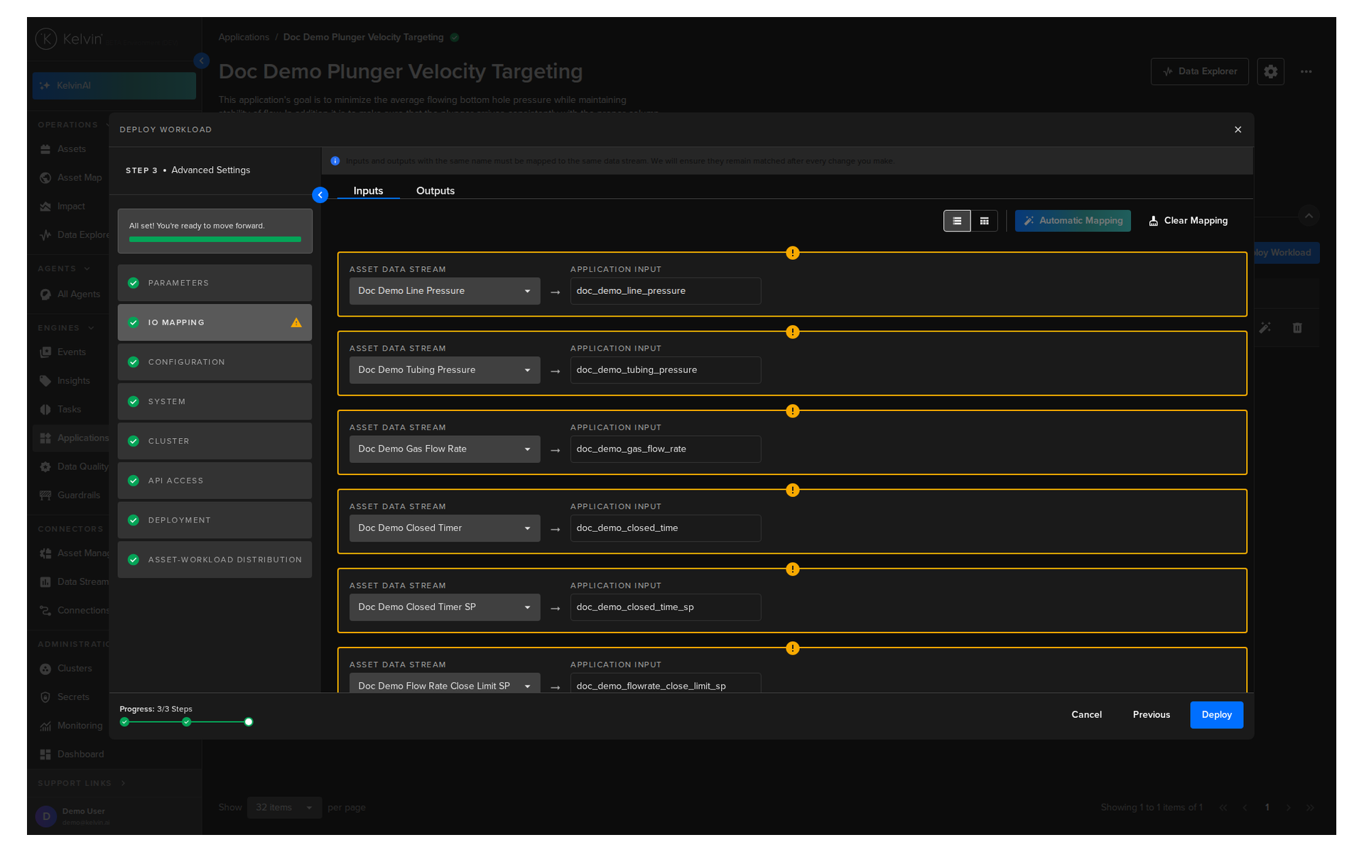Open the Data Explorer button
Screen dimensions: 1364x852
[x=1199, y=71]
